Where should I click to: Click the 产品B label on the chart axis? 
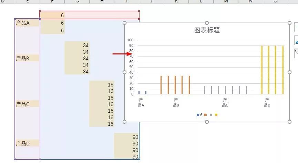point(176,102)
